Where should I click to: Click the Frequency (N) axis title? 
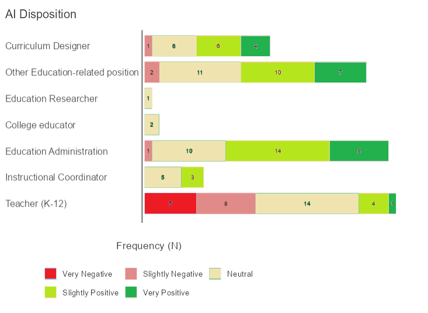[x=149, y=246]
